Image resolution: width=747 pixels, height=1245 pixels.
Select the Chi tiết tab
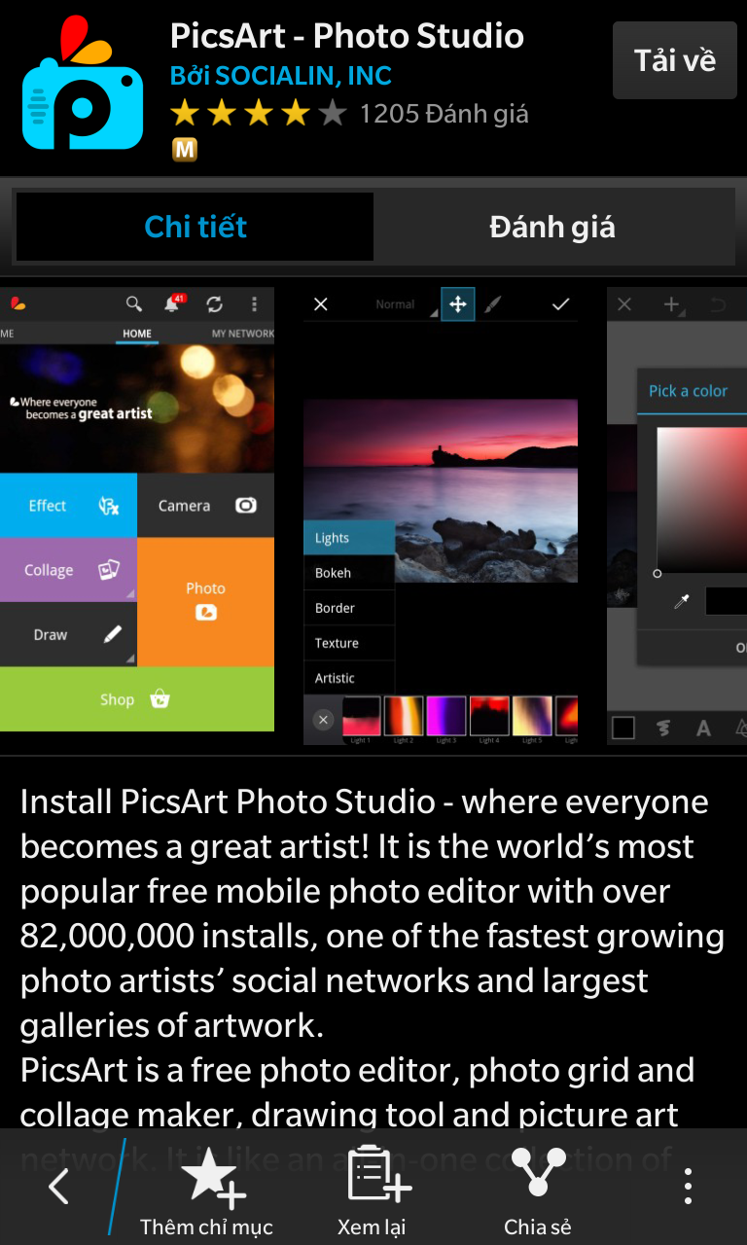tap(195, 227)
